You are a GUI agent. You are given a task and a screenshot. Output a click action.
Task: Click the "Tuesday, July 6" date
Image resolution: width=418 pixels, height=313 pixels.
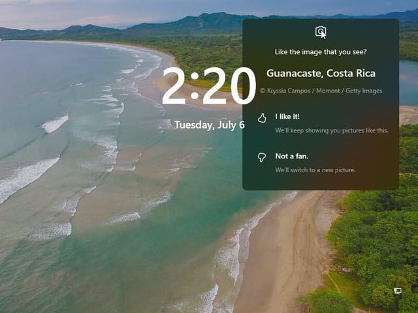(210, 125)
